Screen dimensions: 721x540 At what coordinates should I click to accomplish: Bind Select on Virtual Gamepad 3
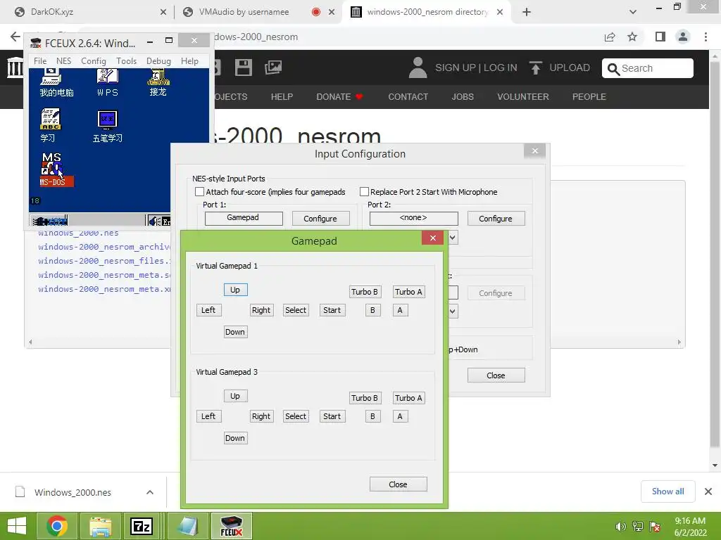coord(295,416)
